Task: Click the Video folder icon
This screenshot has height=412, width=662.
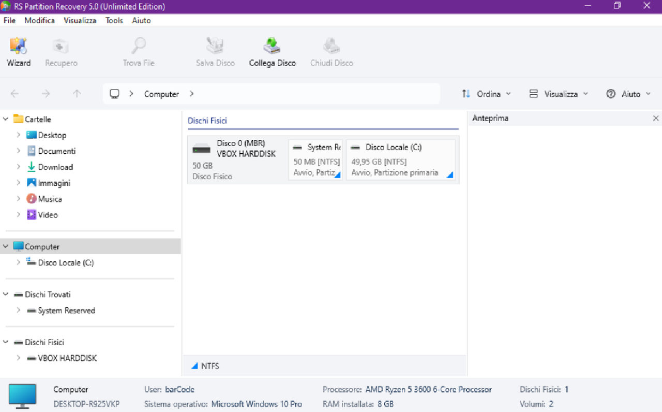Action: point(32,215)
